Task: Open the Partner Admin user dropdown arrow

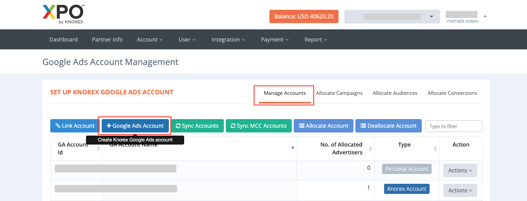Action: coord(485,16)
